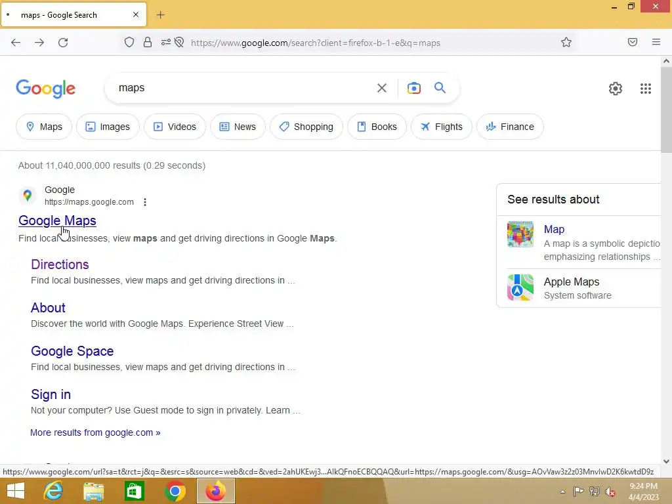Close the maps - Google Search tab
Image resolution: width=672 pixels, height=504 pixels.
coord(136,14)
